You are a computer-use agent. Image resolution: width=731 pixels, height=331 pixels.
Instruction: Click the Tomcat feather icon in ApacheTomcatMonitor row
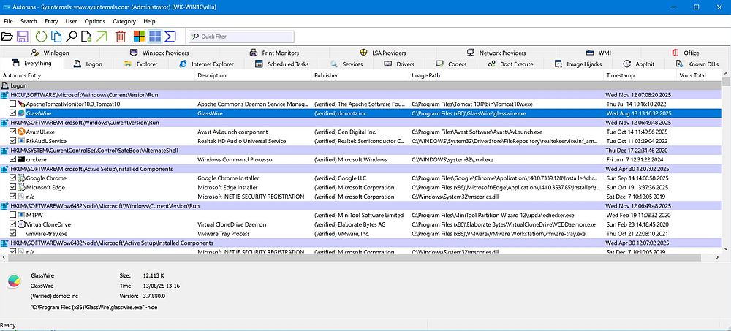coord(21,104)
